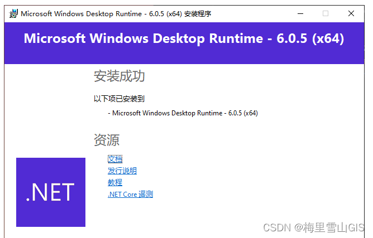Click the 安装成功 heading
Image resolution: width=373 pixels, height=238 pixels.
click(119, 76)
